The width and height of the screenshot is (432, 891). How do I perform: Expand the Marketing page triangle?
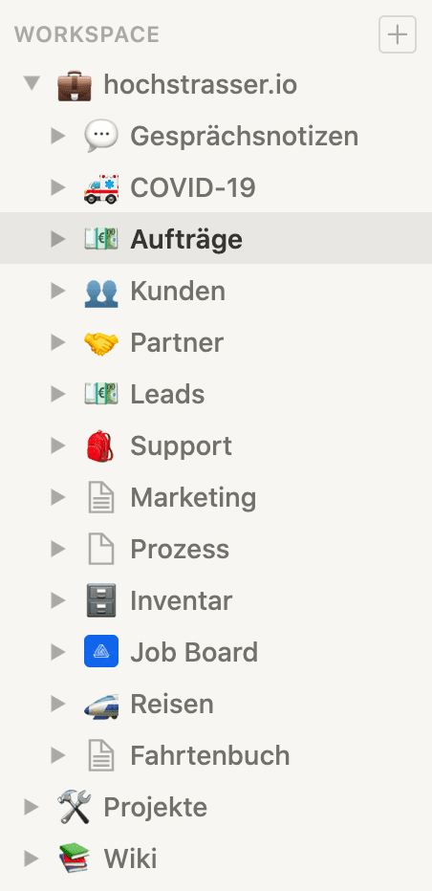58,497
